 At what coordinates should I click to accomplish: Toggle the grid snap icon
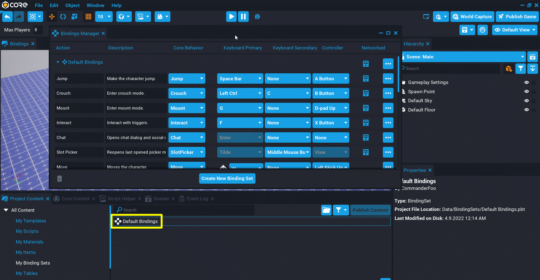pyautogui.click(x=88, y=17)
